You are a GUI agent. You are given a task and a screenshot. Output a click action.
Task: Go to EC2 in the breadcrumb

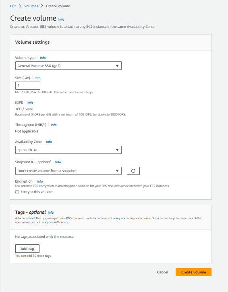point(13,6)
